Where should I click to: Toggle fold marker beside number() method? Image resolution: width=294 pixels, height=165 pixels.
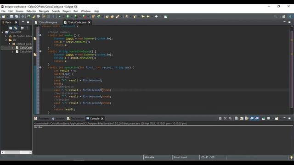[40, 35]
